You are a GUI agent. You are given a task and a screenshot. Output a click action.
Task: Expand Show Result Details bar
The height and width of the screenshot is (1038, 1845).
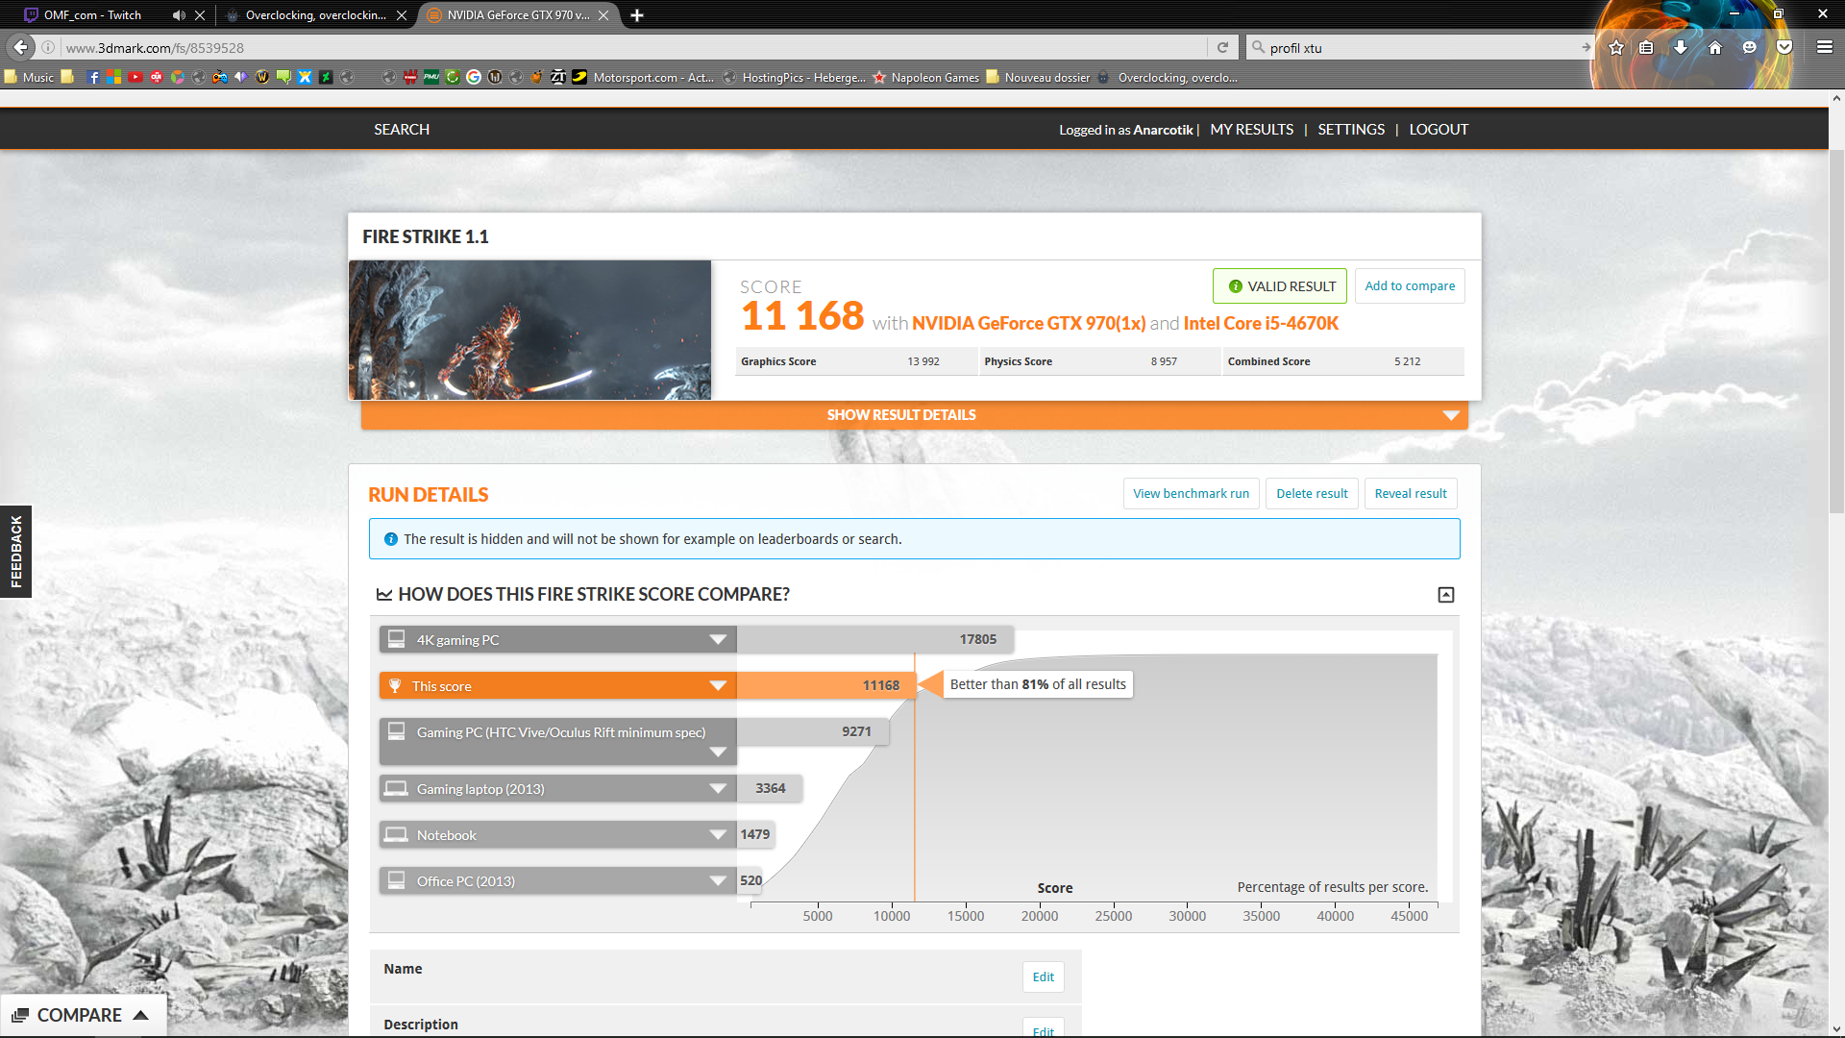point(914,415)
